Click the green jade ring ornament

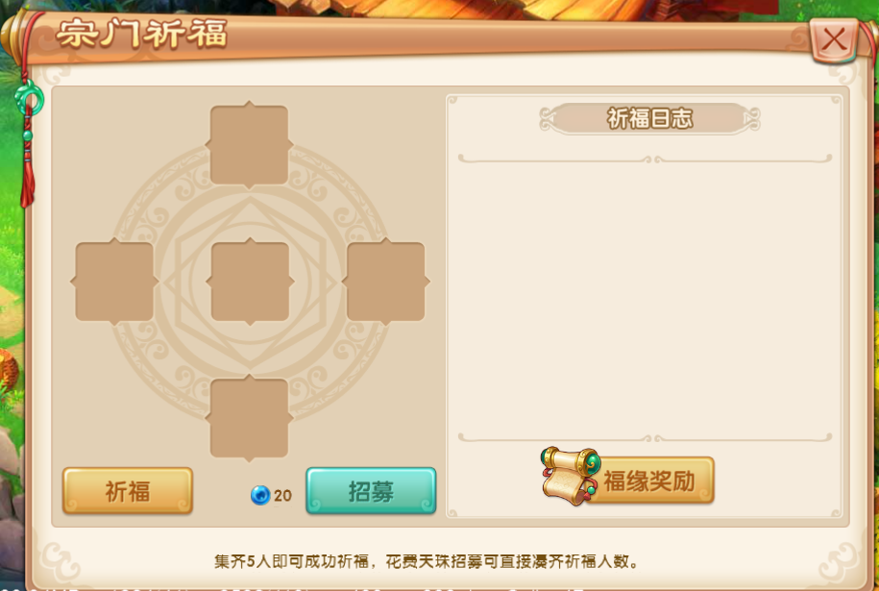[x=29, y=99]
